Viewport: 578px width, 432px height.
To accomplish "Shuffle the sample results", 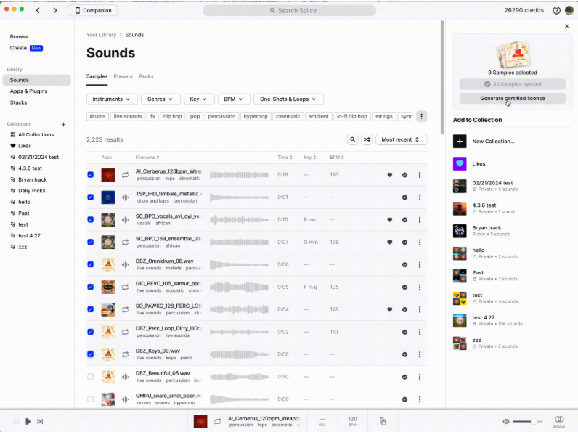I will 367,139.
